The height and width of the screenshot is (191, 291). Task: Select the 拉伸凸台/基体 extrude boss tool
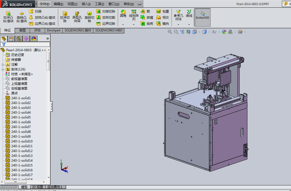8,17
